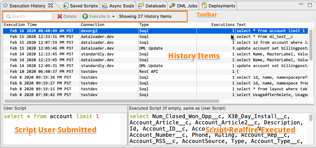This screenshot has width=316, height=148.
Task: Click the green Execute In play icon
Action: pyautogui.click(x=85, y=16)
